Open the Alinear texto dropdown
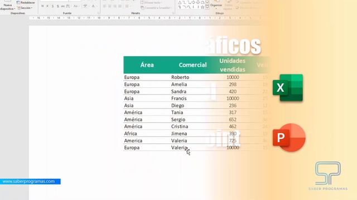The image size is (357, 200). (151, 2)
